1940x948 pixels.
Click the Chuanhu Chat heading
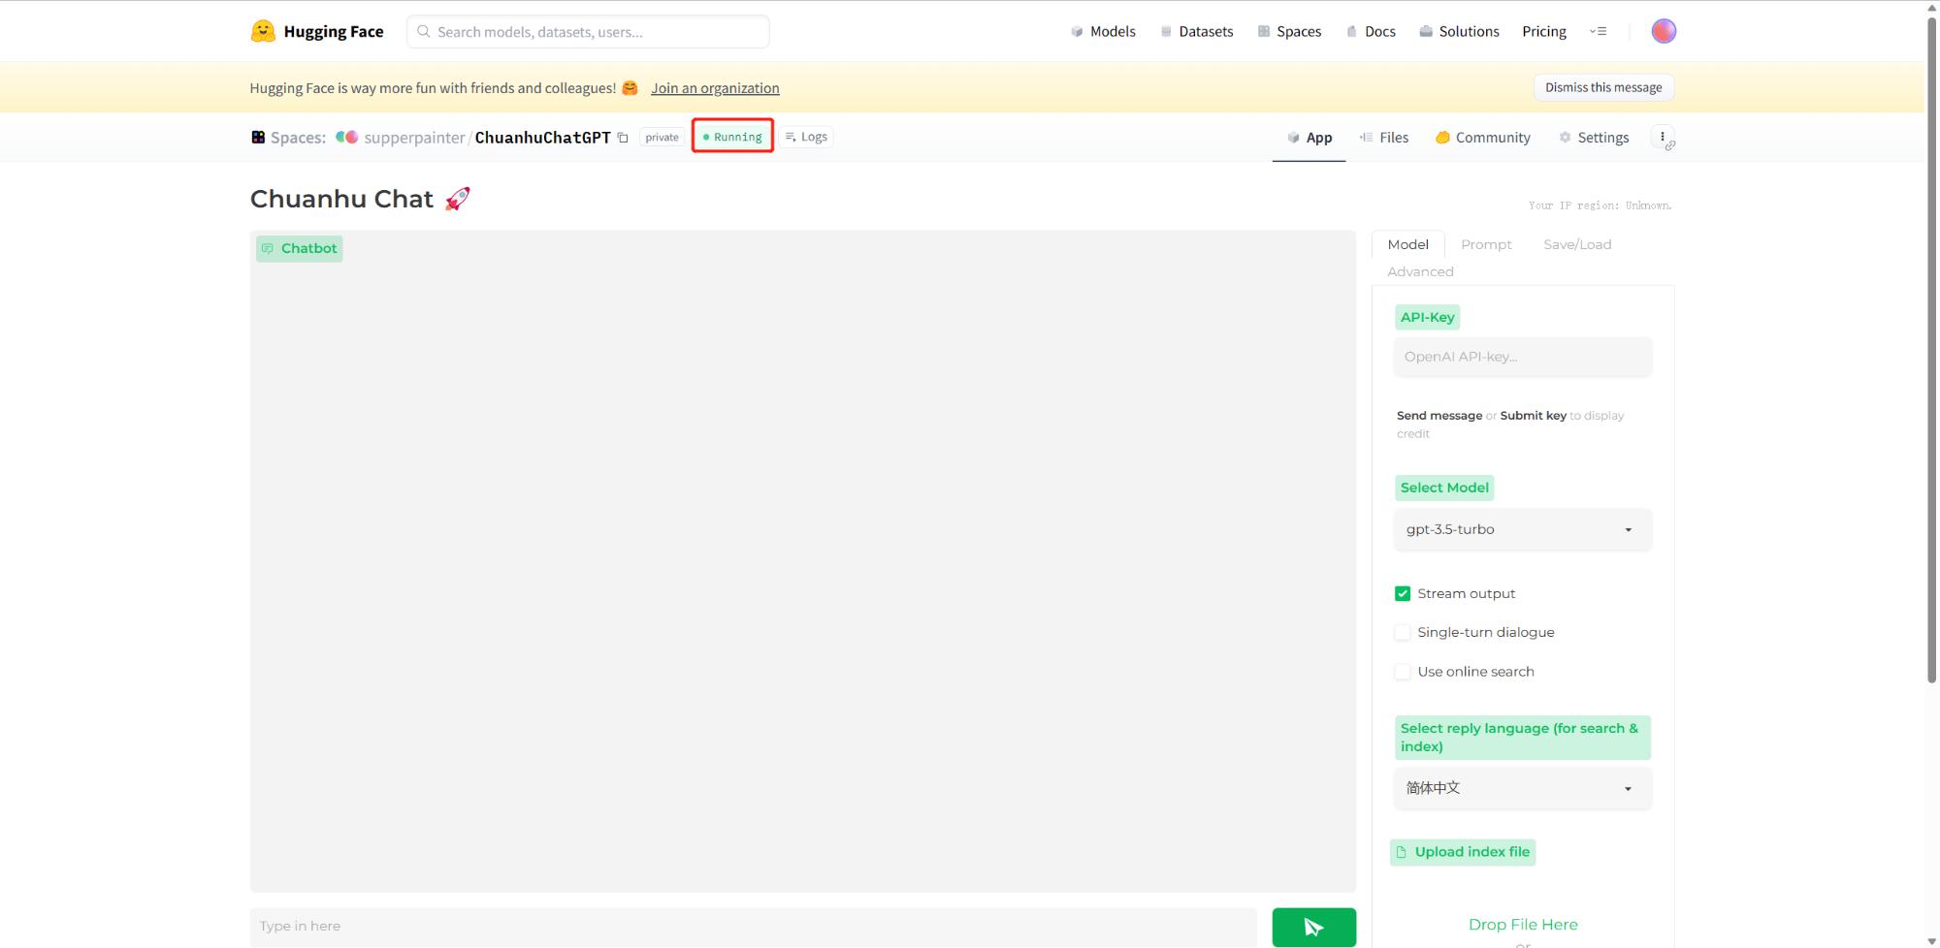pos(360,199)
